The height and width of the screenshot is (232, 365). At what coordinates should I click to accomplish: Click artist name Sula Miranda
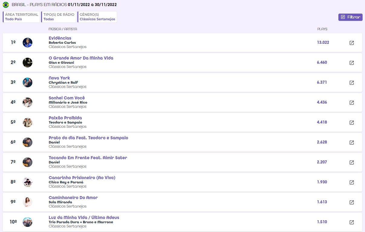[60, 202]
